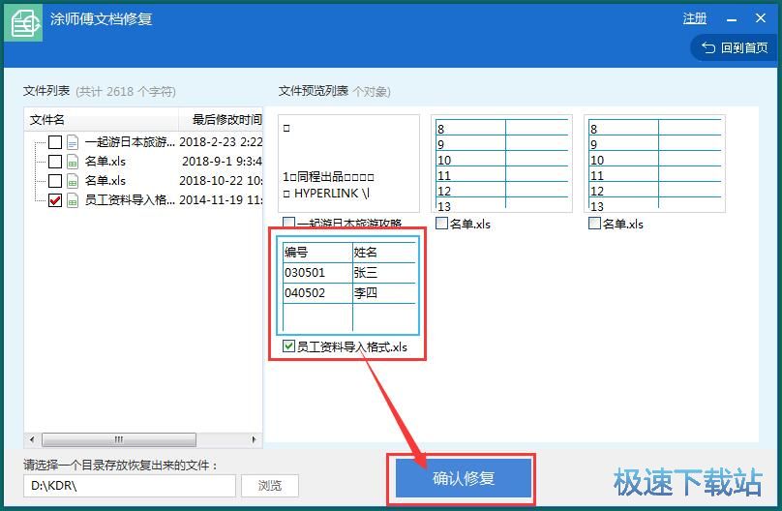Uncheck the 员工资料导入格式.xls preview checkbox
Screen dimensions: 782x511
click(288, 346)
